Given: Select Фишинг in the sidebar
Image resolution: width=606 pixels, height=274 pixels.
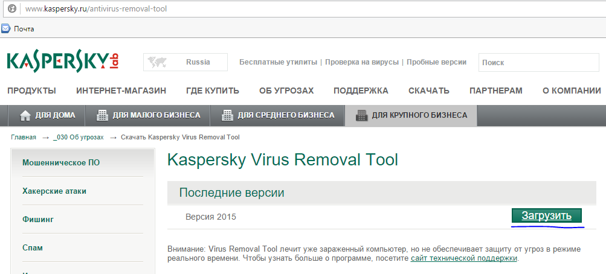Looking at the screenshot, I should point(38,219).
